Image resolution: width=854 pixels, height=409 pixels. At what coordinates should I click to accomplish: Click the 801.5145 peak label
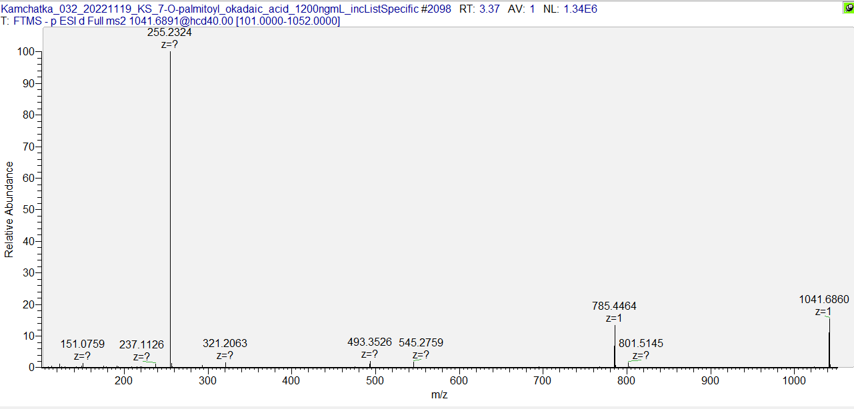point(641,344)
